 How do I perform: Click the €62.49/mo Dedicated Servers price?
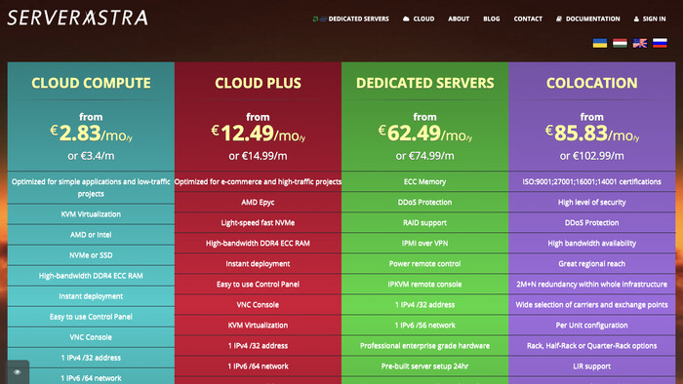coord(424,134)
